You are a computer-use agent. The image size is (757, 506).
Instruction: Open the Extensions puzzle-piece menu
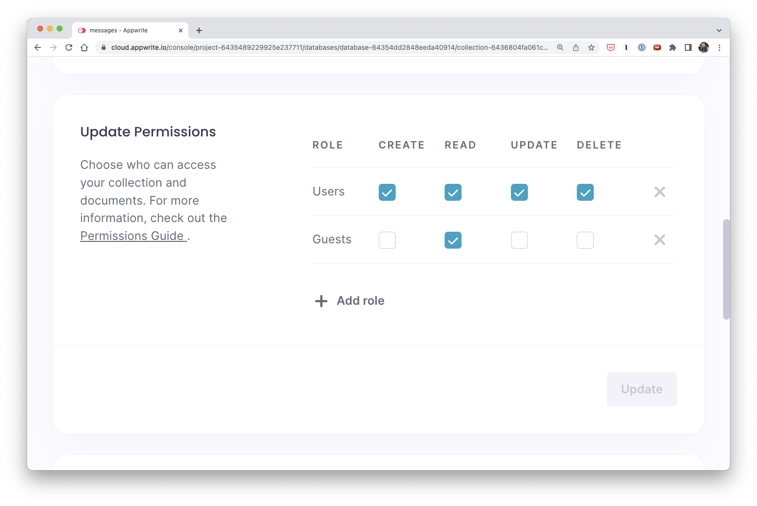pos(673,47)
